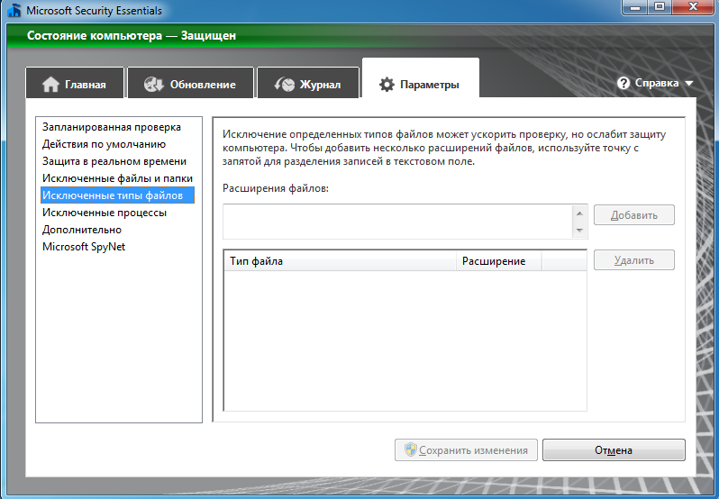Click the history clock icon on Журнал
The height and width of the screenshot is (499, 719).
tap(285, 85)
